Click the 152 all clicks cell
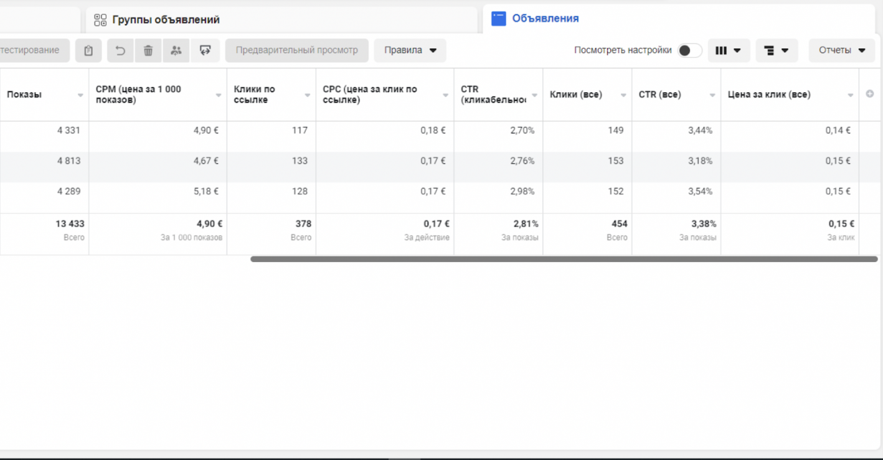 point(615,191)
